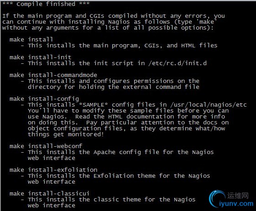Click the /usr/local/nagios/etc path text
Image resolution: width=256 pixels, height=211 pixels.
point(209,105)
